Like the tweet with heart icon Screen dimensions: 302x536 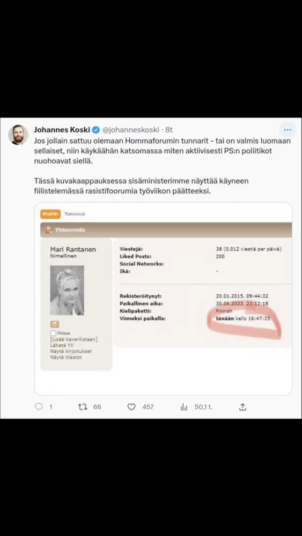click(x=131, y=407)
